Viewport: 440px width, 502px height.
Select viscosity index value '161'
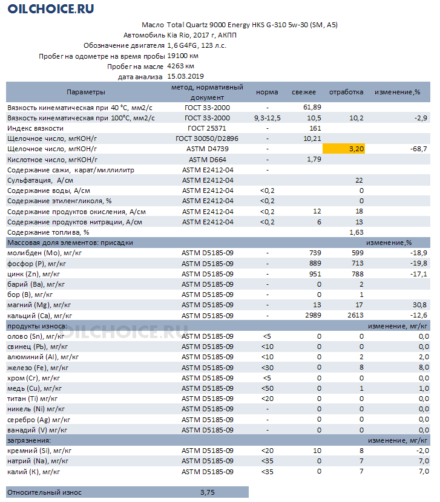[315, 128]
